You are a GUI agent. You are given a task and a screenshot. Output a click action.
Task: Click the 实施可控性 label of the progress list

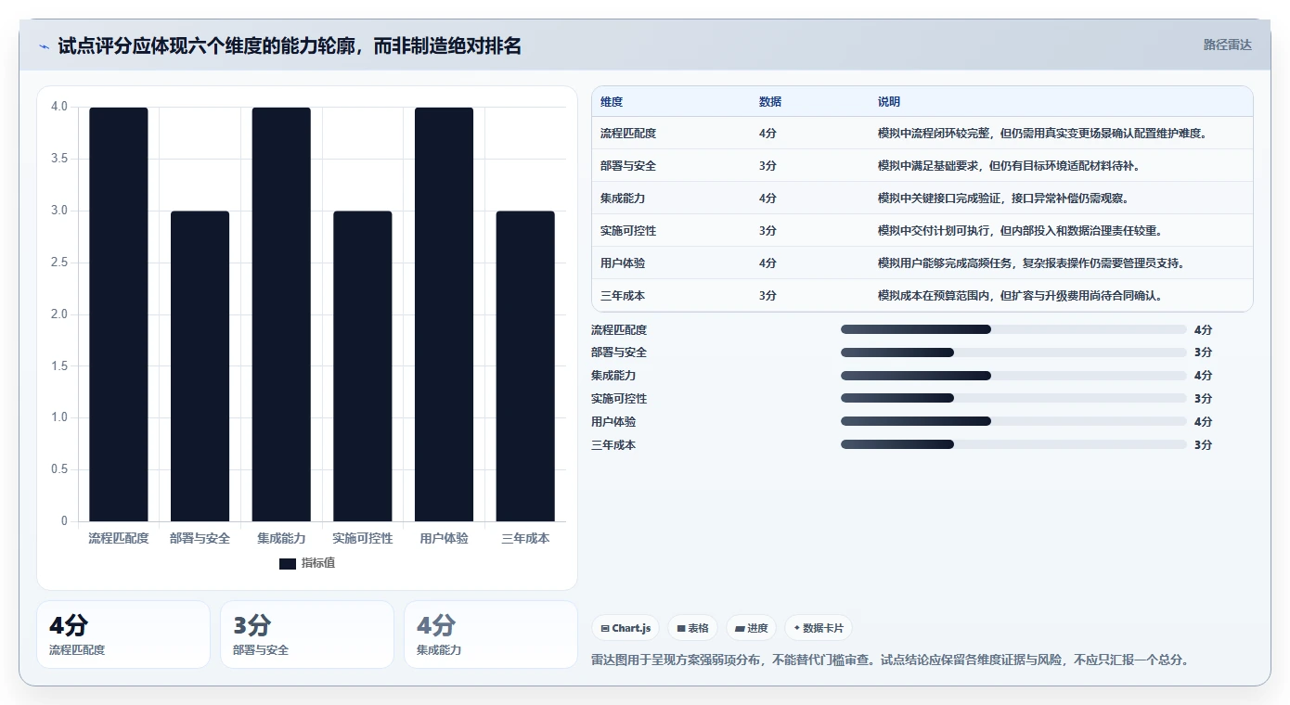(x=619, y=398)
